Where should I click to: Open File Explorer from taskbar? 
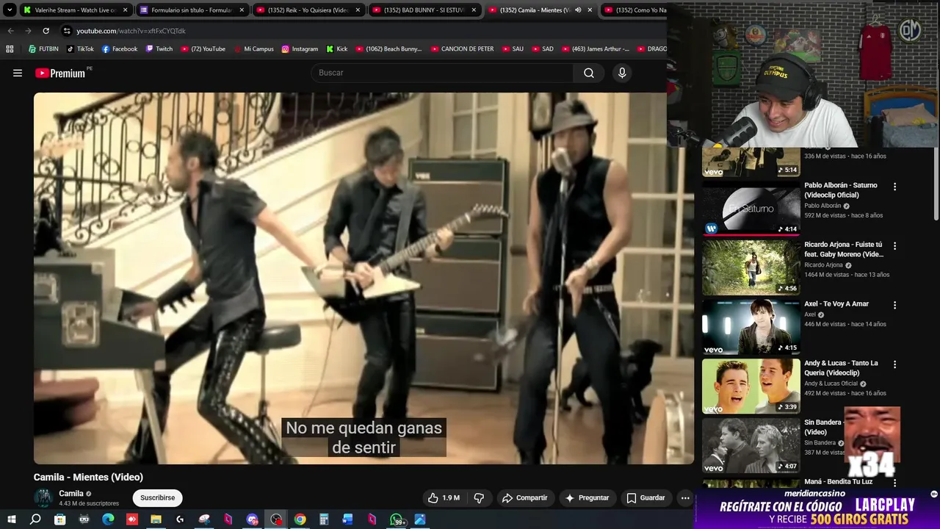tap(156, 519)
